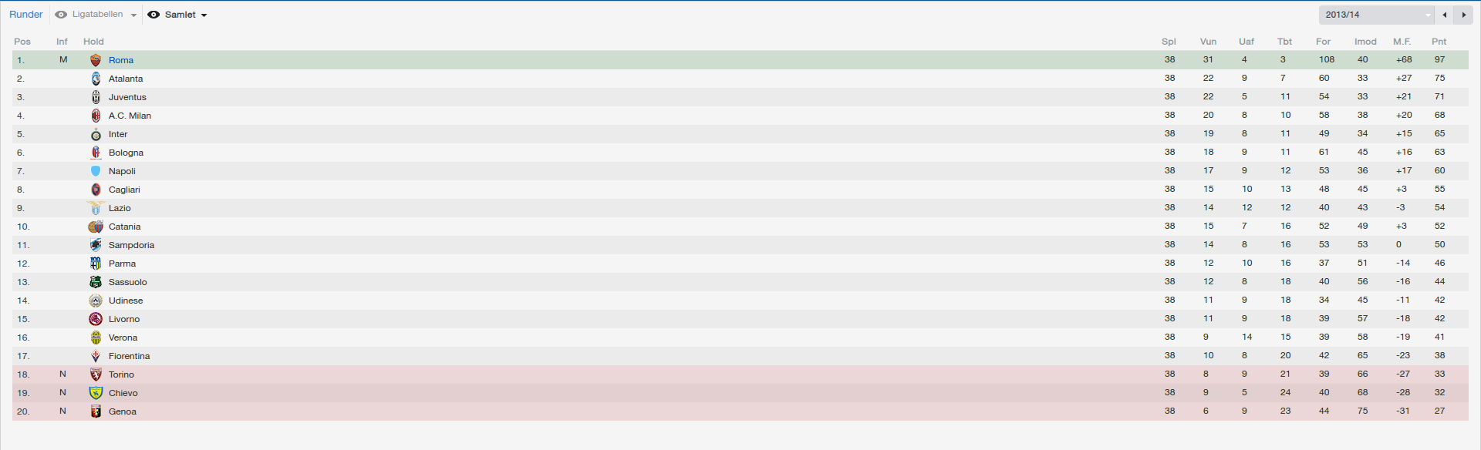Viewport: 1481px width, 450px height.
Task: Click the Genoa club crest icon
Action: [x=96, y=411]
